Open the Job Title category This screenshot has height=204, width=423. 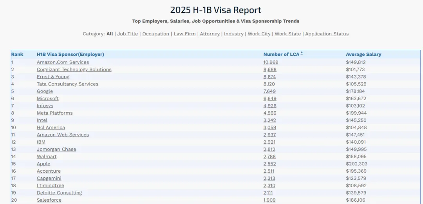pos(127,34)
